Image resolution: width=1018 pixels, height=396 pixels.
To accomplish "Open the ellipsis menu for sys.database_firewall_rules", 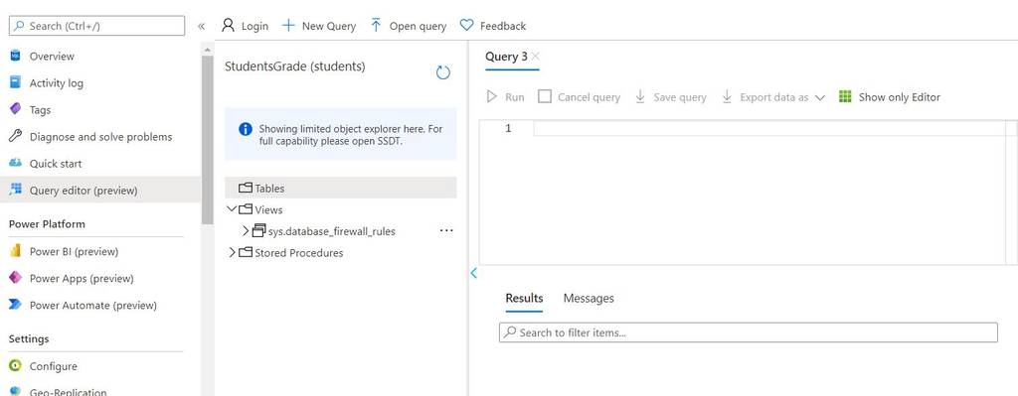I will [x=446, y=230].
